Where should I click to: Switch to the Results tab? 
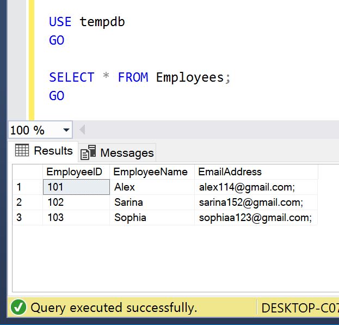click(44, 151)
